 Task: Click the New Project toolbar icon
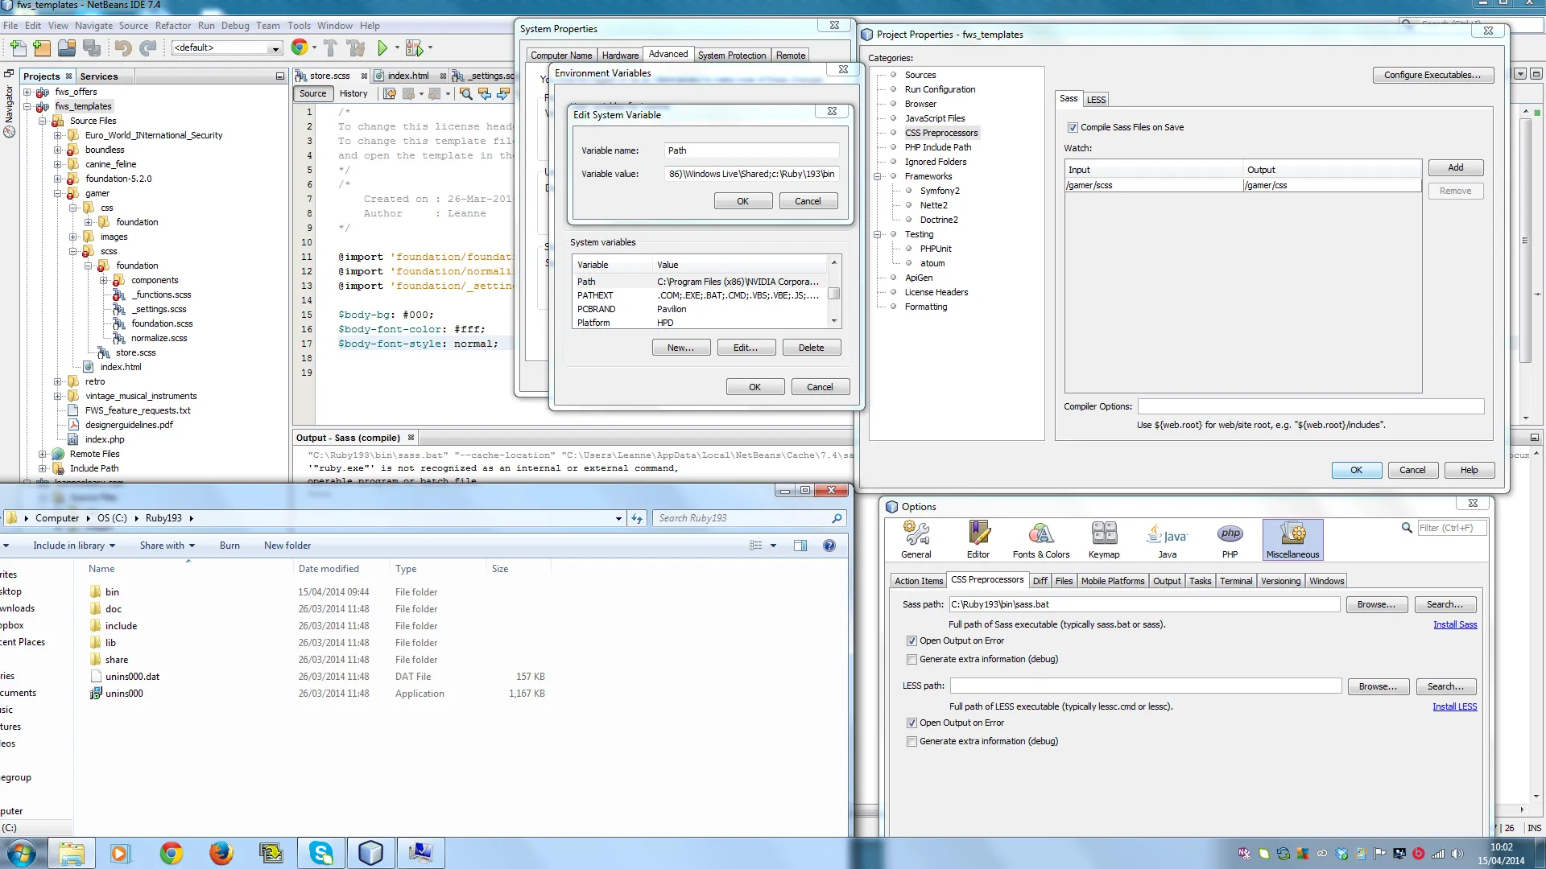[42, 48]
